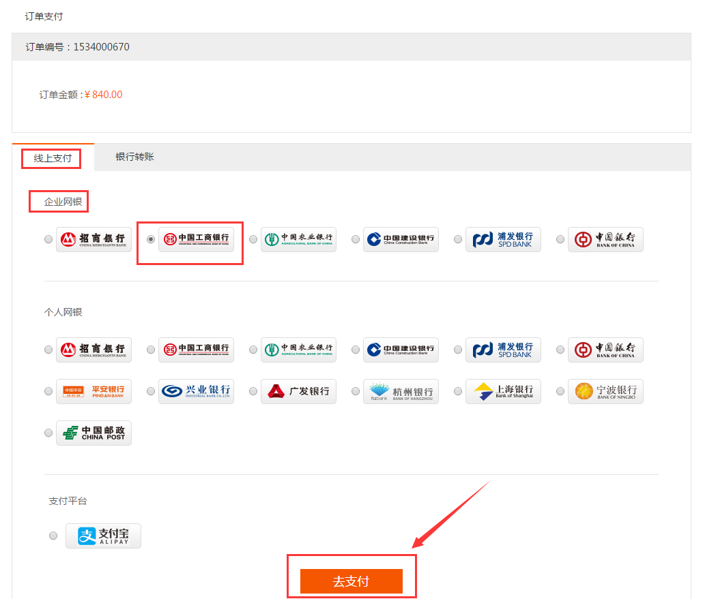This screenshot has height=599, width=703.
Task: Select Alipay radio button under 支付平台
Action: (x=53, y=536)
